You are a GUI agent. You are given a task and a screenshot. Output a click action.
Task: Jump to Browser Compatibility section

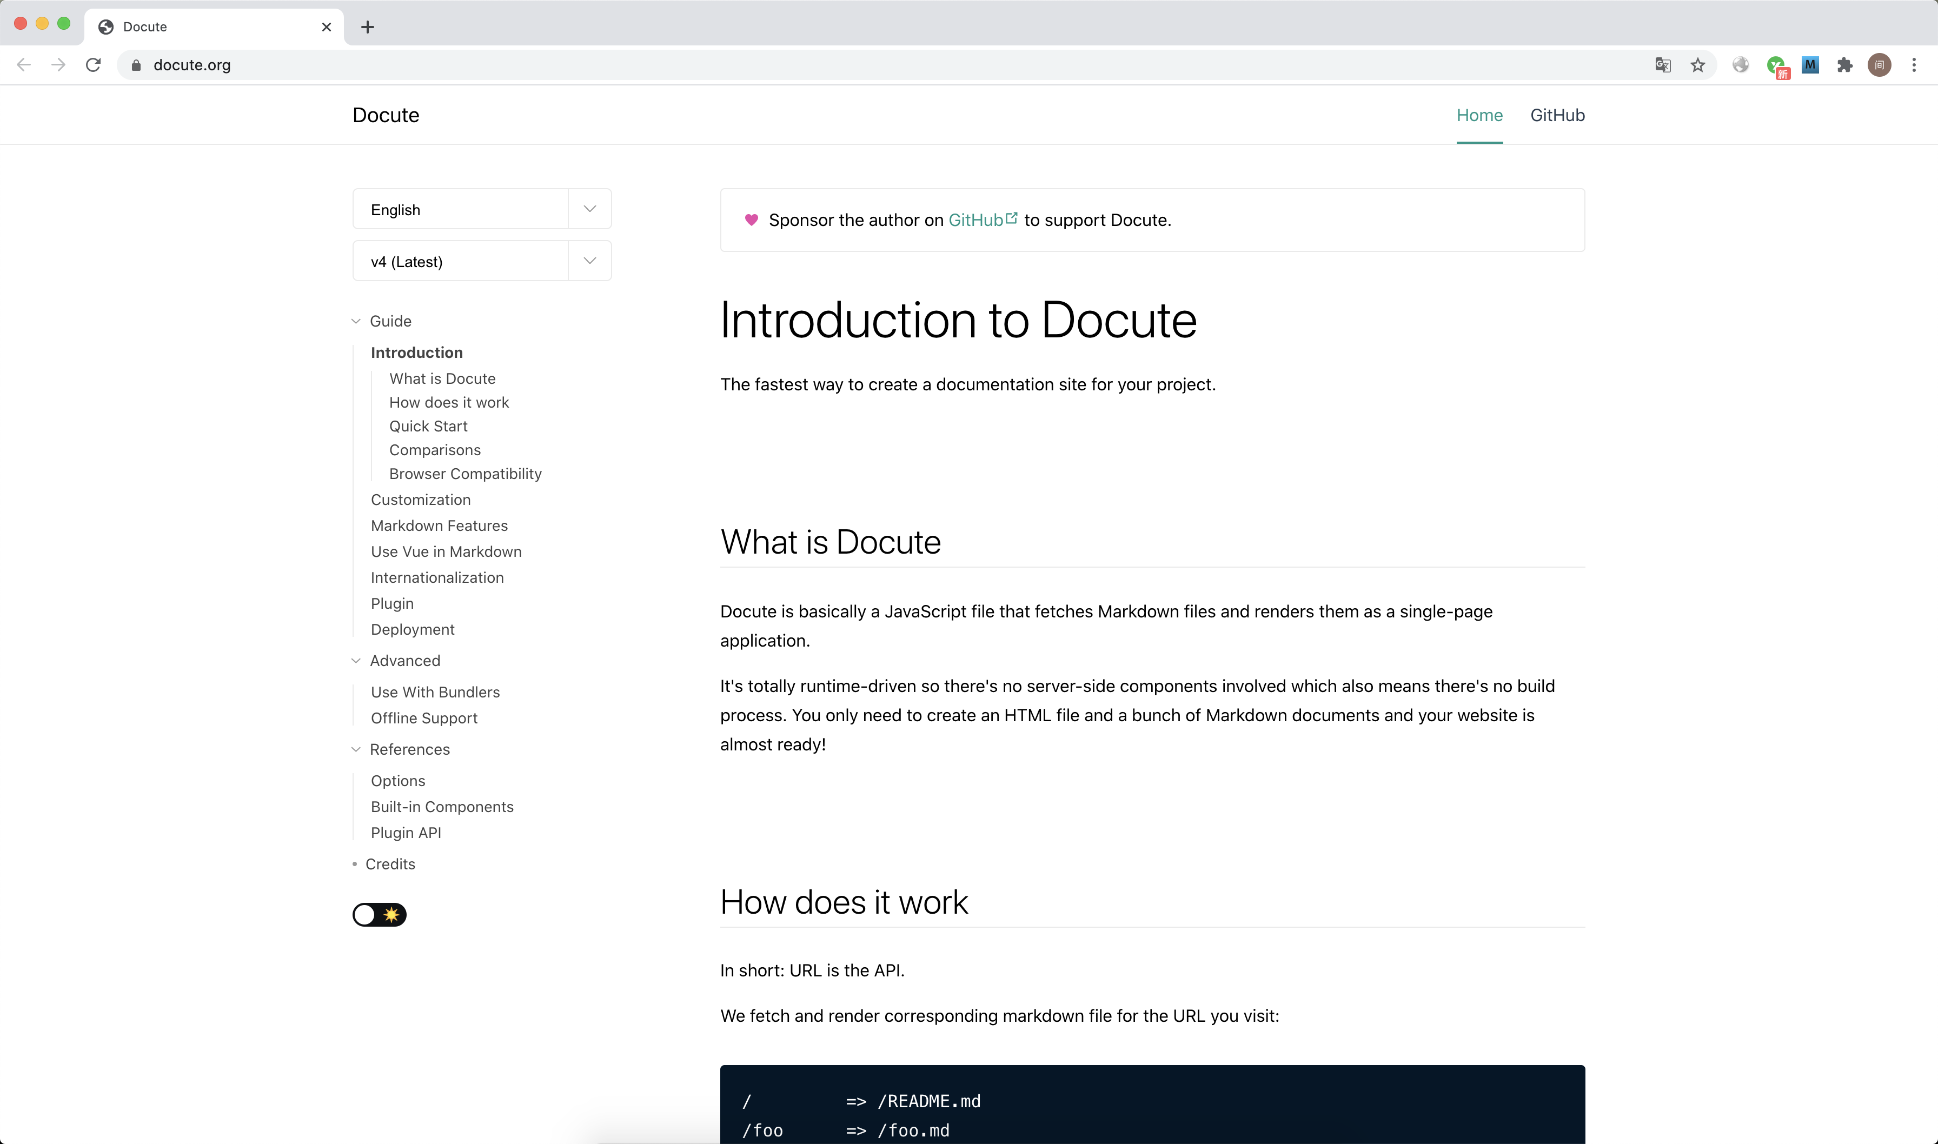(466, 473)
